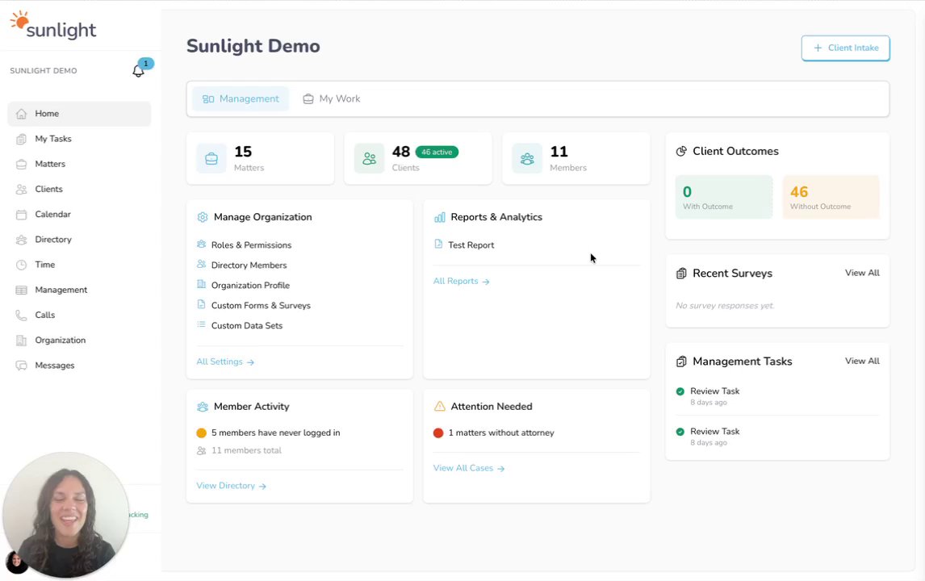Open Messages from the sidebar
Viewport: 925px width, 581px height.
coord(54,366)
